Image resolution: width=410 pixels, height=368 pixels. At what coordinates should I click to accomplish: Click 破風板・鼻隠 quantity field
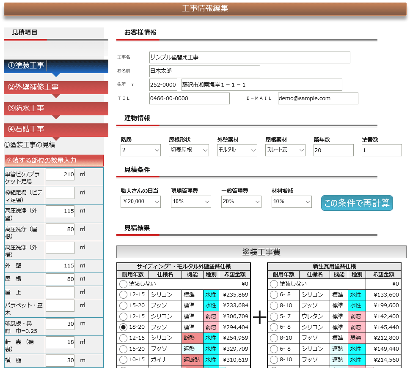(x=60, y=324)
